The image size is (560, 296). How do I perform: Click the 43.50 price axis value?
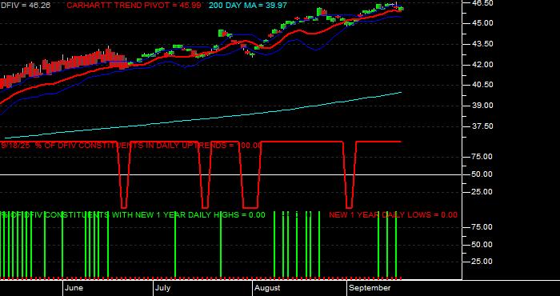(483, 44)
